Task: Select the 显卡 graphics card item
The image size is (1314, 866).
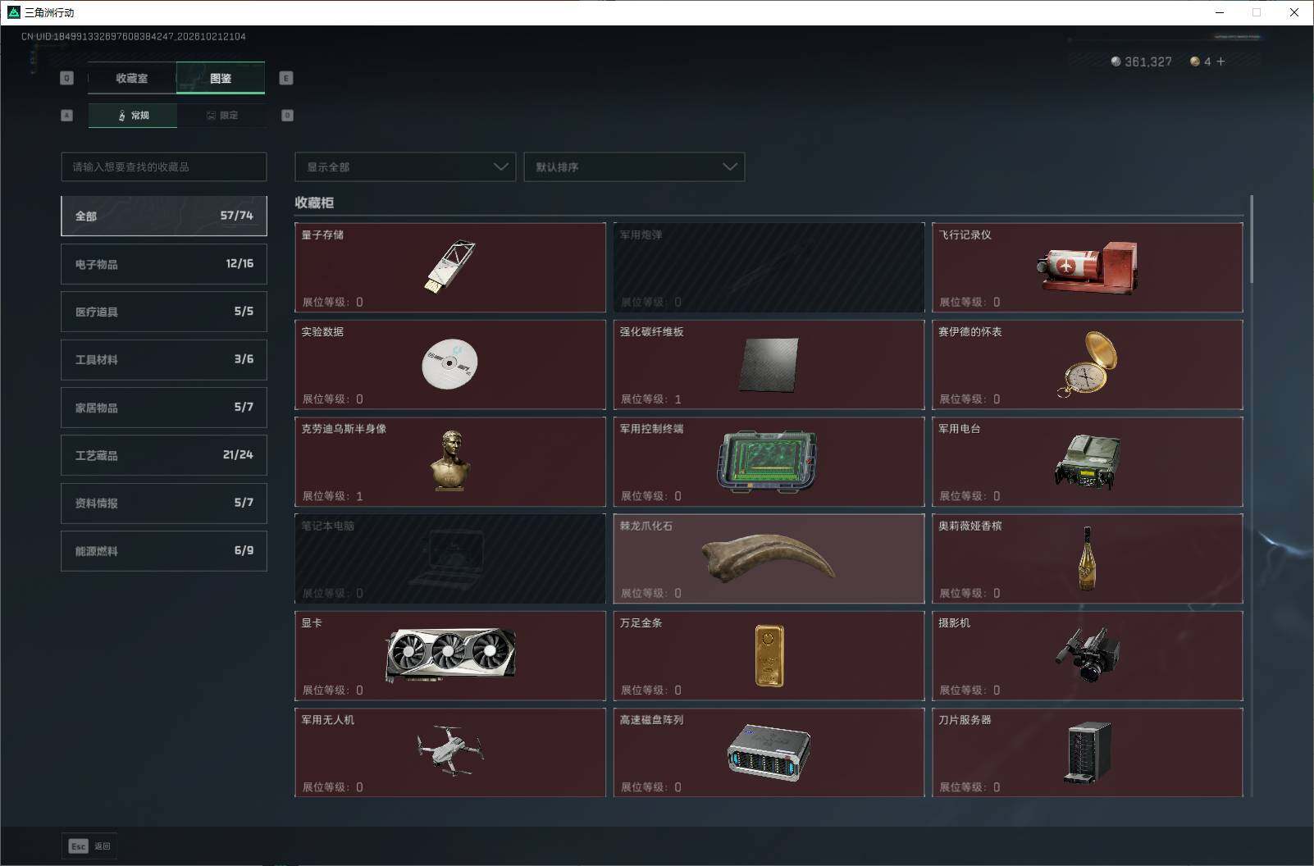Action: 449,655
